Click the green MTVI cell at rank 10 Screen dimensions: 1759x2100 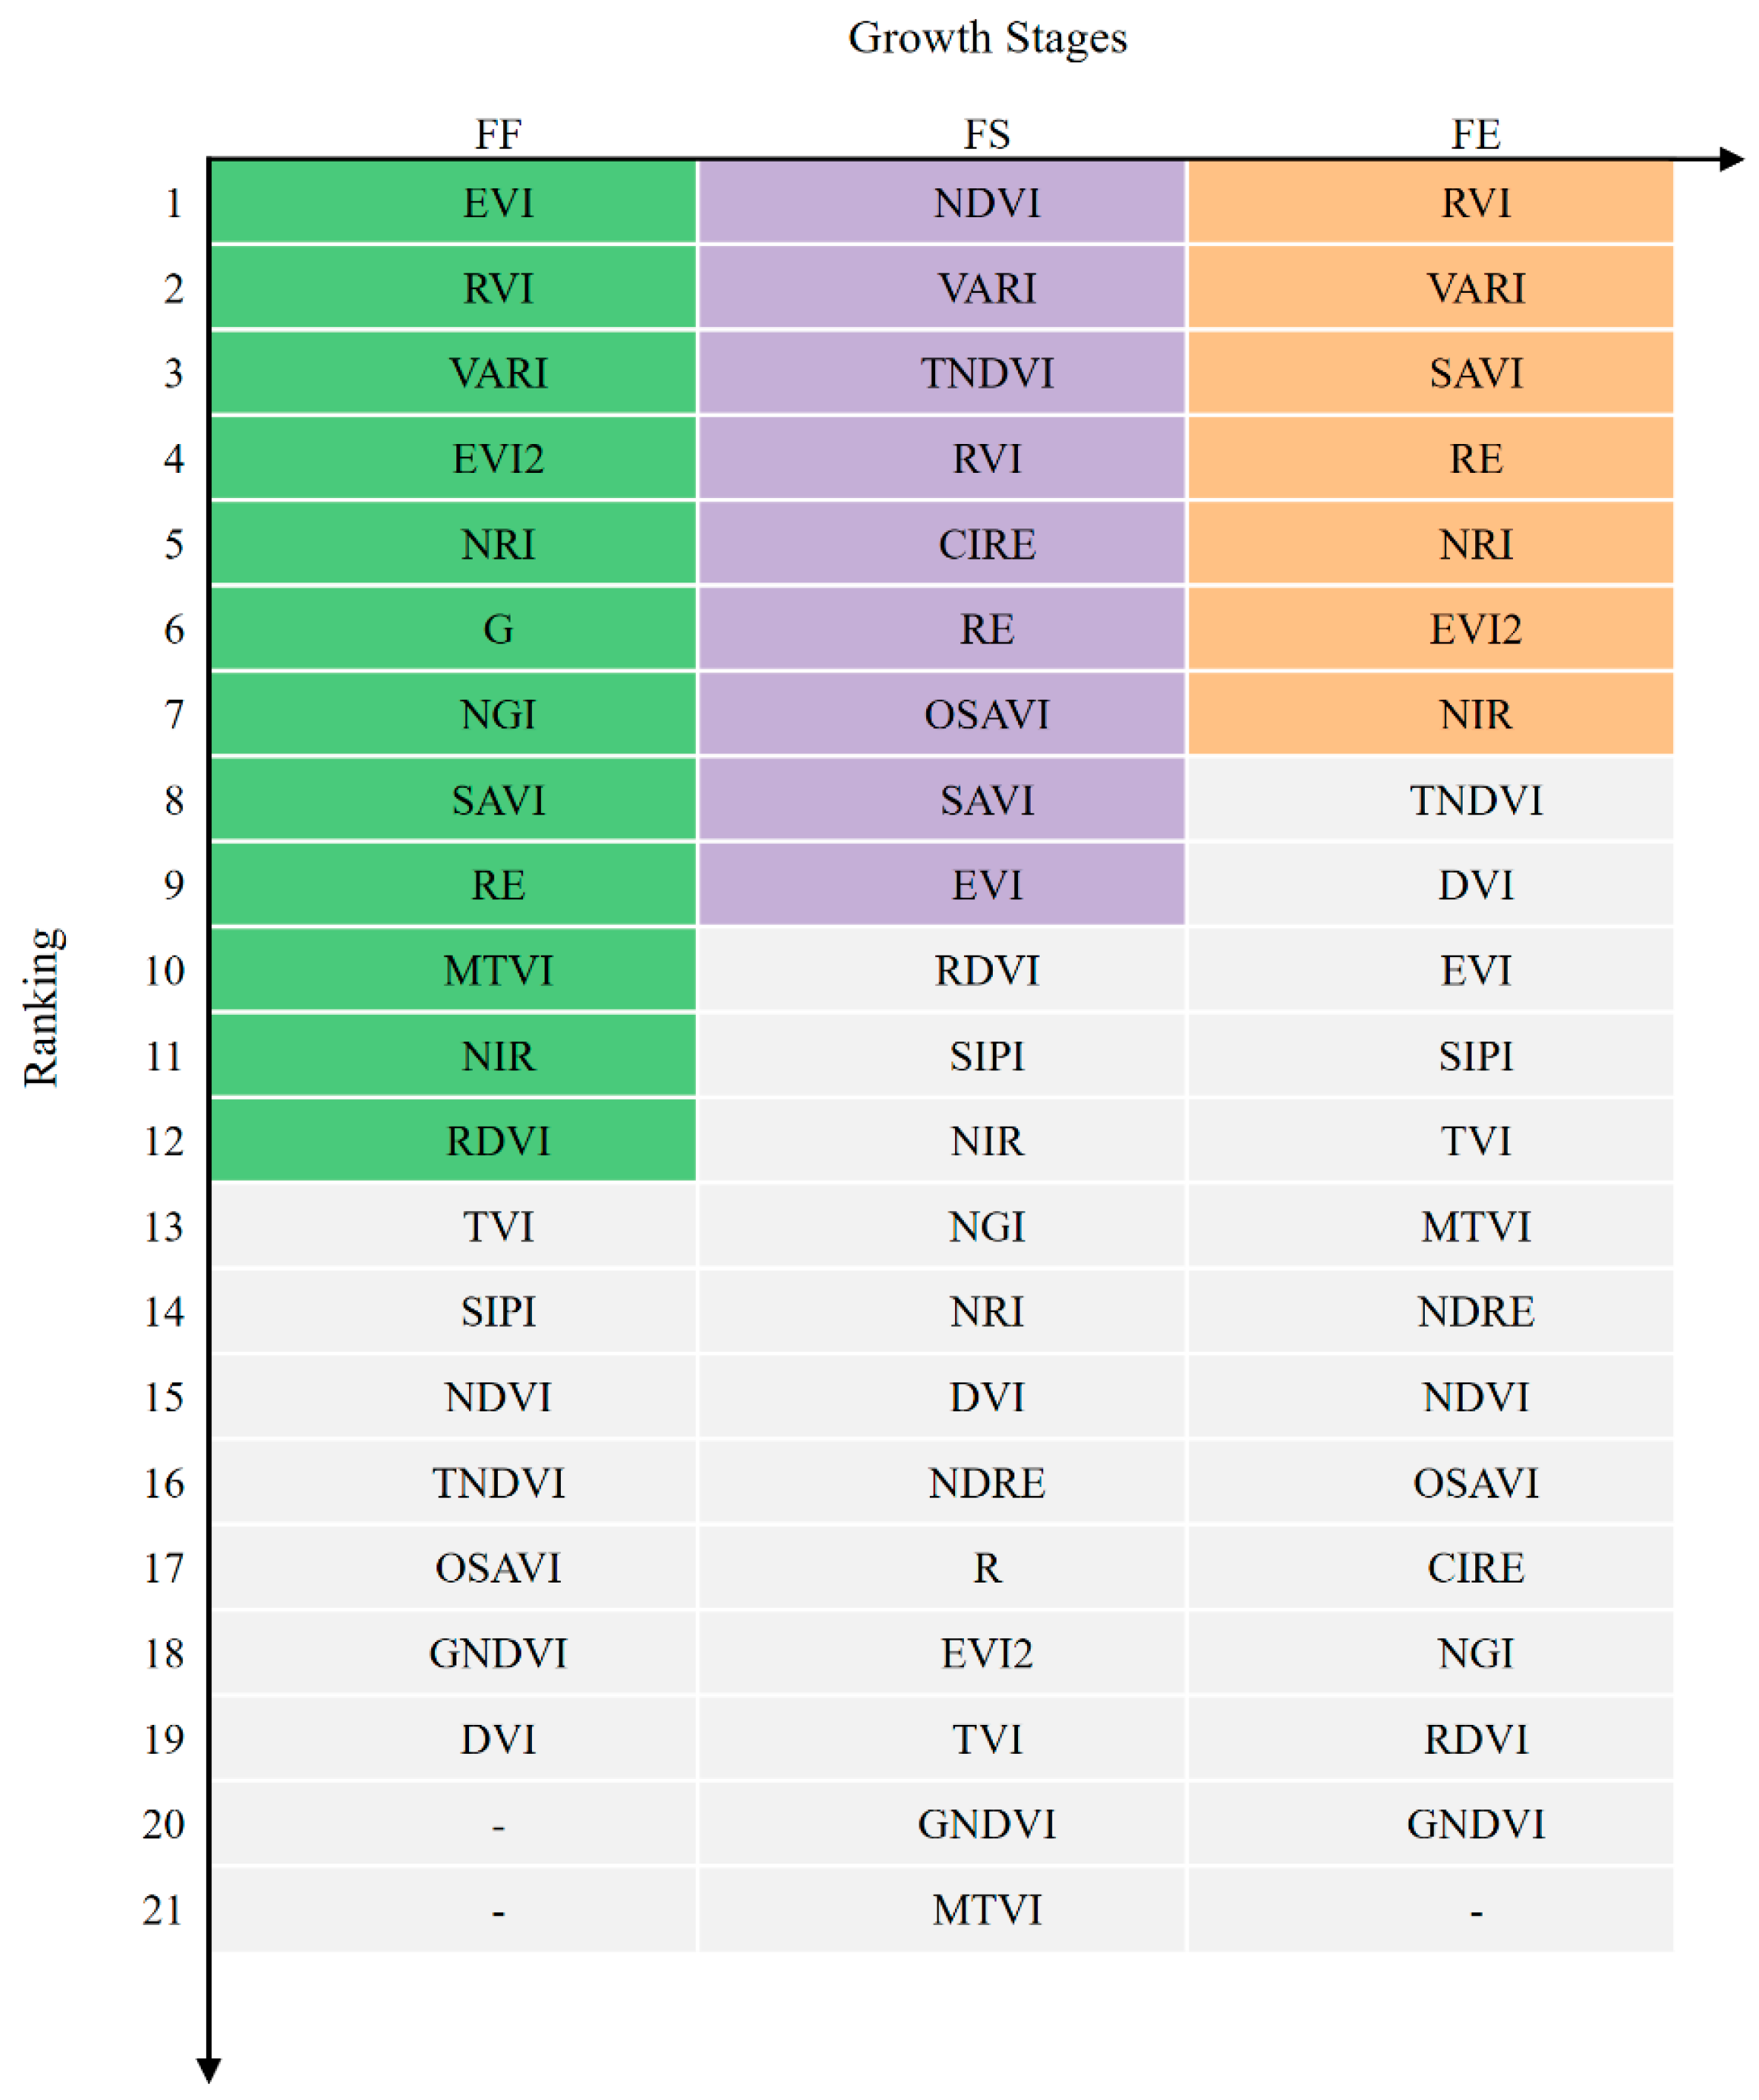tap(498, 970)
